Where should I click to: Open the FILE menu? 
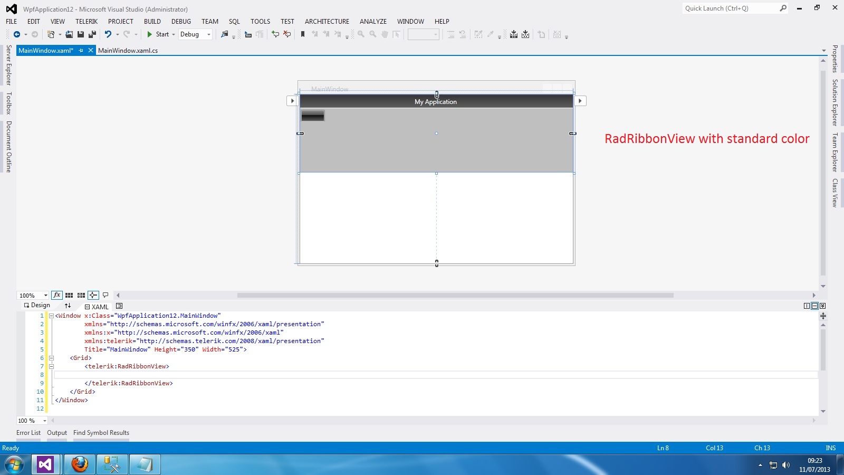[12, 22]
